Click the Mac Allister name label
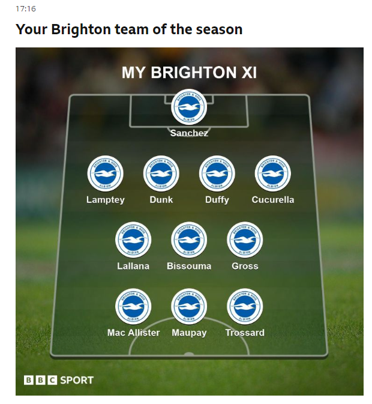The image size is (372, 404). point(133,333)
